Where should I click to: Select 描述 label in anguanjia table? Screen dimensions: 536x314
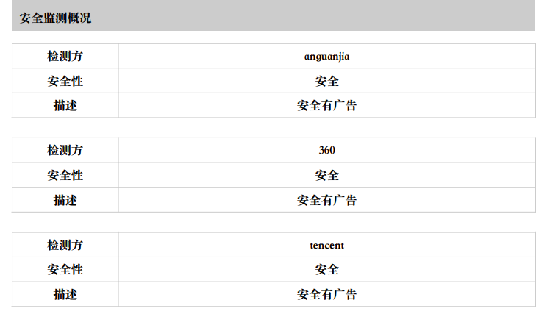pyautogui.click(x=65, y=105)
